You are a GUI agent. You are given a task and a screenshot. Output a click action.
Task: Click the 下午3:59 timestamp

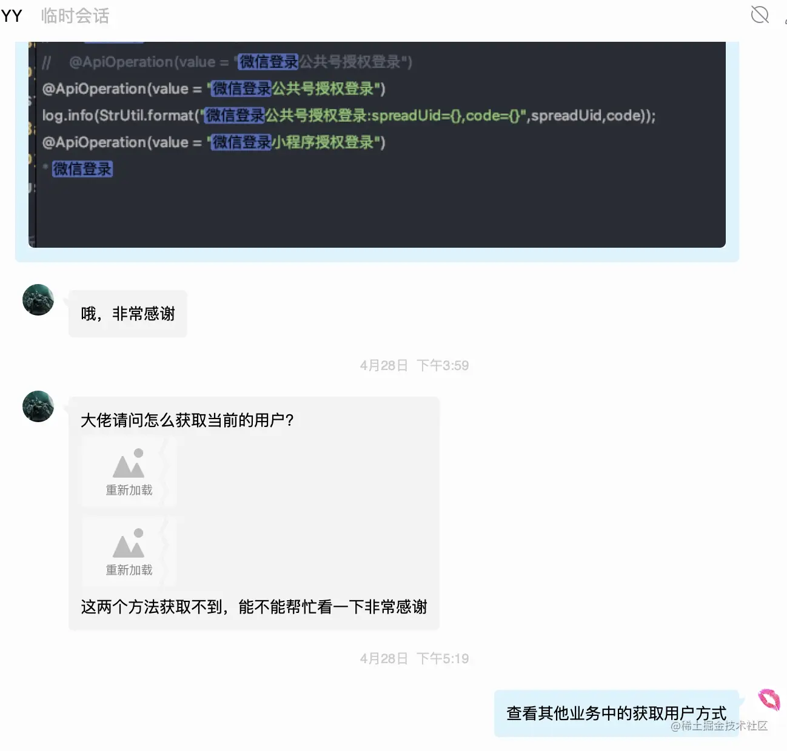pos(443,365)
